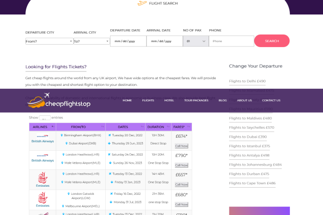Open Flights to Antalya £498 link
This screenshot has width=323, height=215.
(249, 155)
